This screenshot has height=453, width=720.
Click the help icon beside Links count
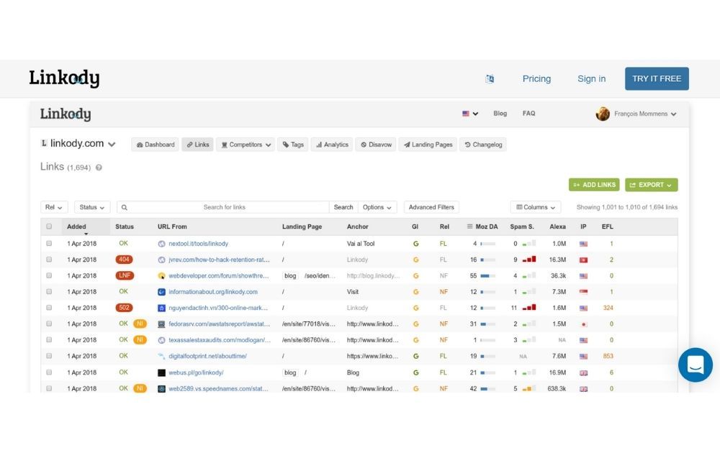coord(99,168)
